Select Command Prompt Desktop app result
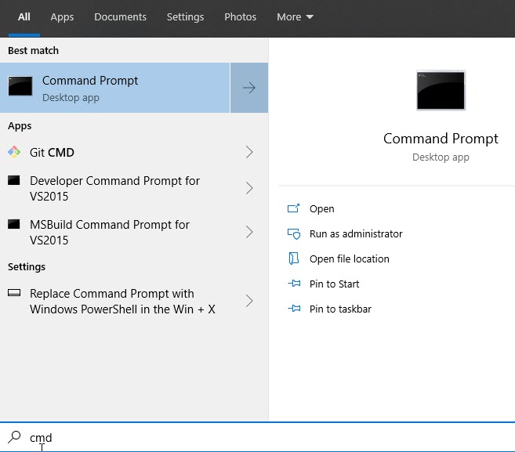This screenshot has width=515, height=452. [x=115, y=88]
